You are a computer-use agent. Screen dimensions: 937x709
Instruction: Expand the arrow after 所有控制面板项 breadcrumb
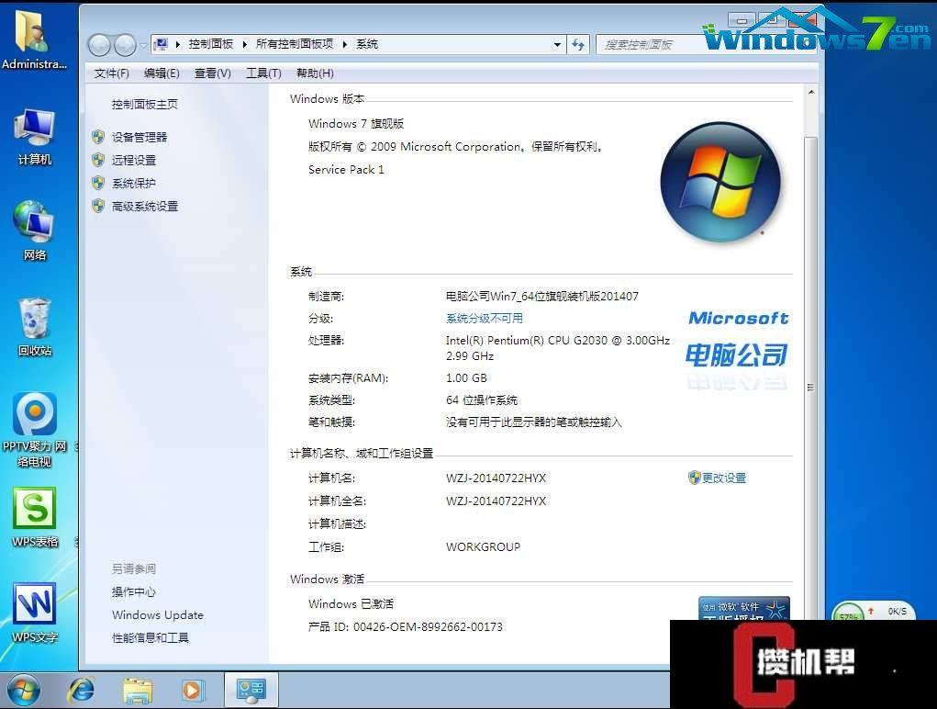tap(345, 44)
